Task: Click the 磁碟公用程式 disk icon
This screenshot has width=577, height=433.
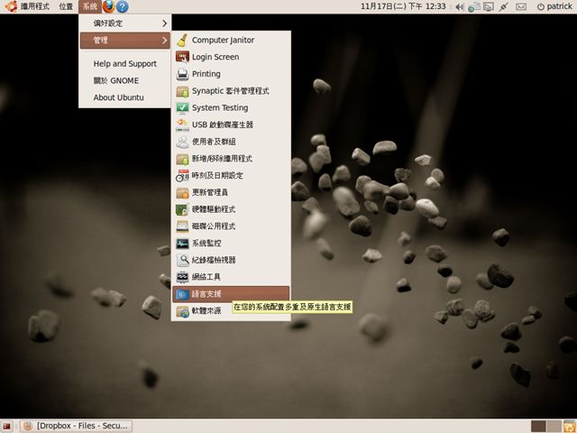Action: pyautogui.click(x=182, y=226)
